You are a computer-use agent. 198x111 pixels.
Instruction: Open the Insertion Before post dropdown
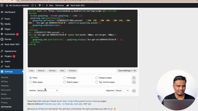tap(48, 90)
